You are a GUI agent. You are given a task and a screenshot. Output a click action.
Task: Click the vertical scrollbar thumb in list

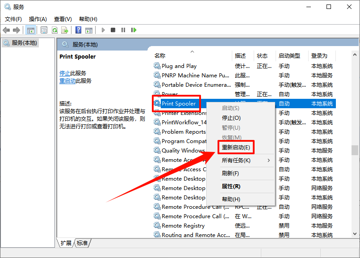(x=355, y=150)
